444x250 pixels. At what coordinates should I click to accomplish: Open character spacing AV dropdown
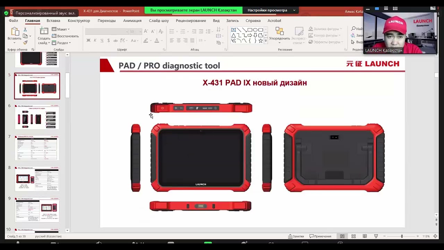click(x=123, y=41)
